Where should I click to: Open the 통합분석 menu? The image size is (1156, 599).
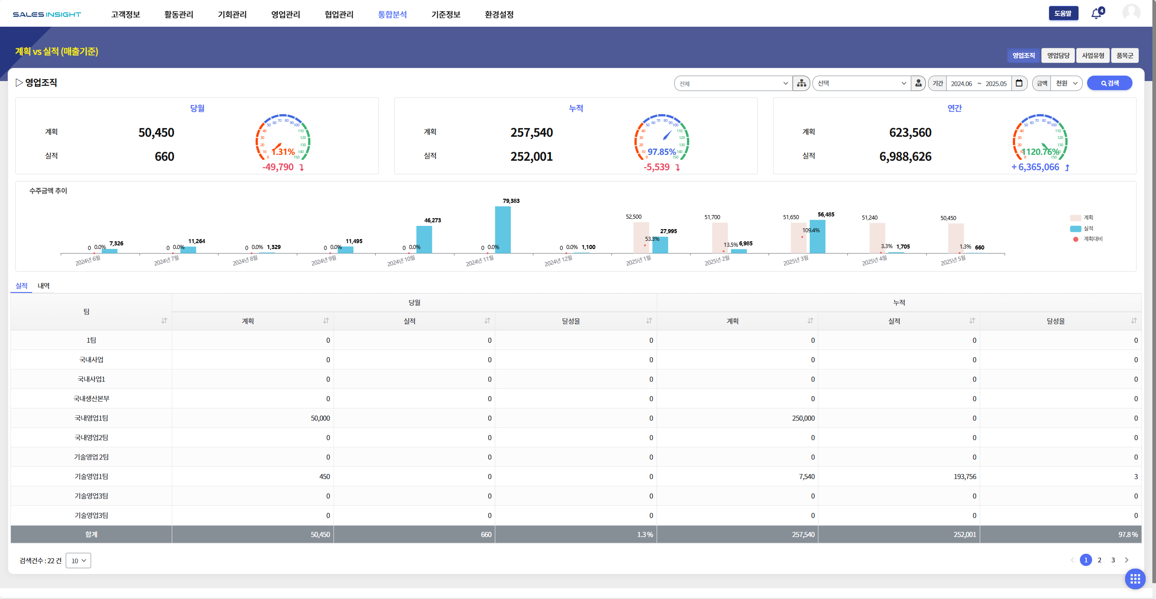coord(392,14)
